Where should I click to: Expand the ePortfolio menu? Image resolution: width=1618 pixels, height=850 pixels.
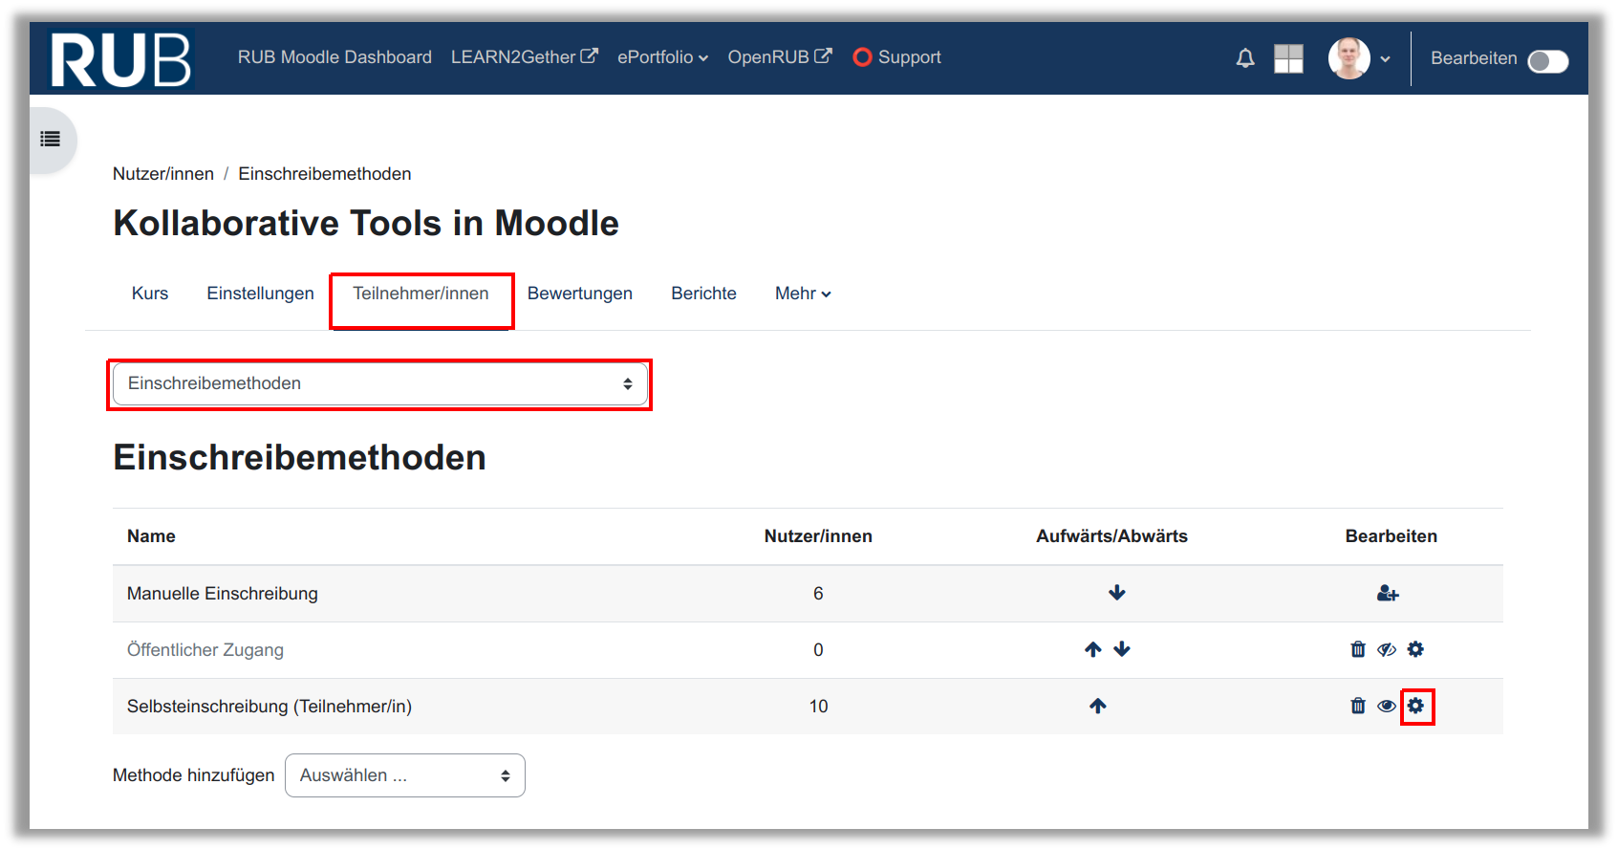[661, 57]
